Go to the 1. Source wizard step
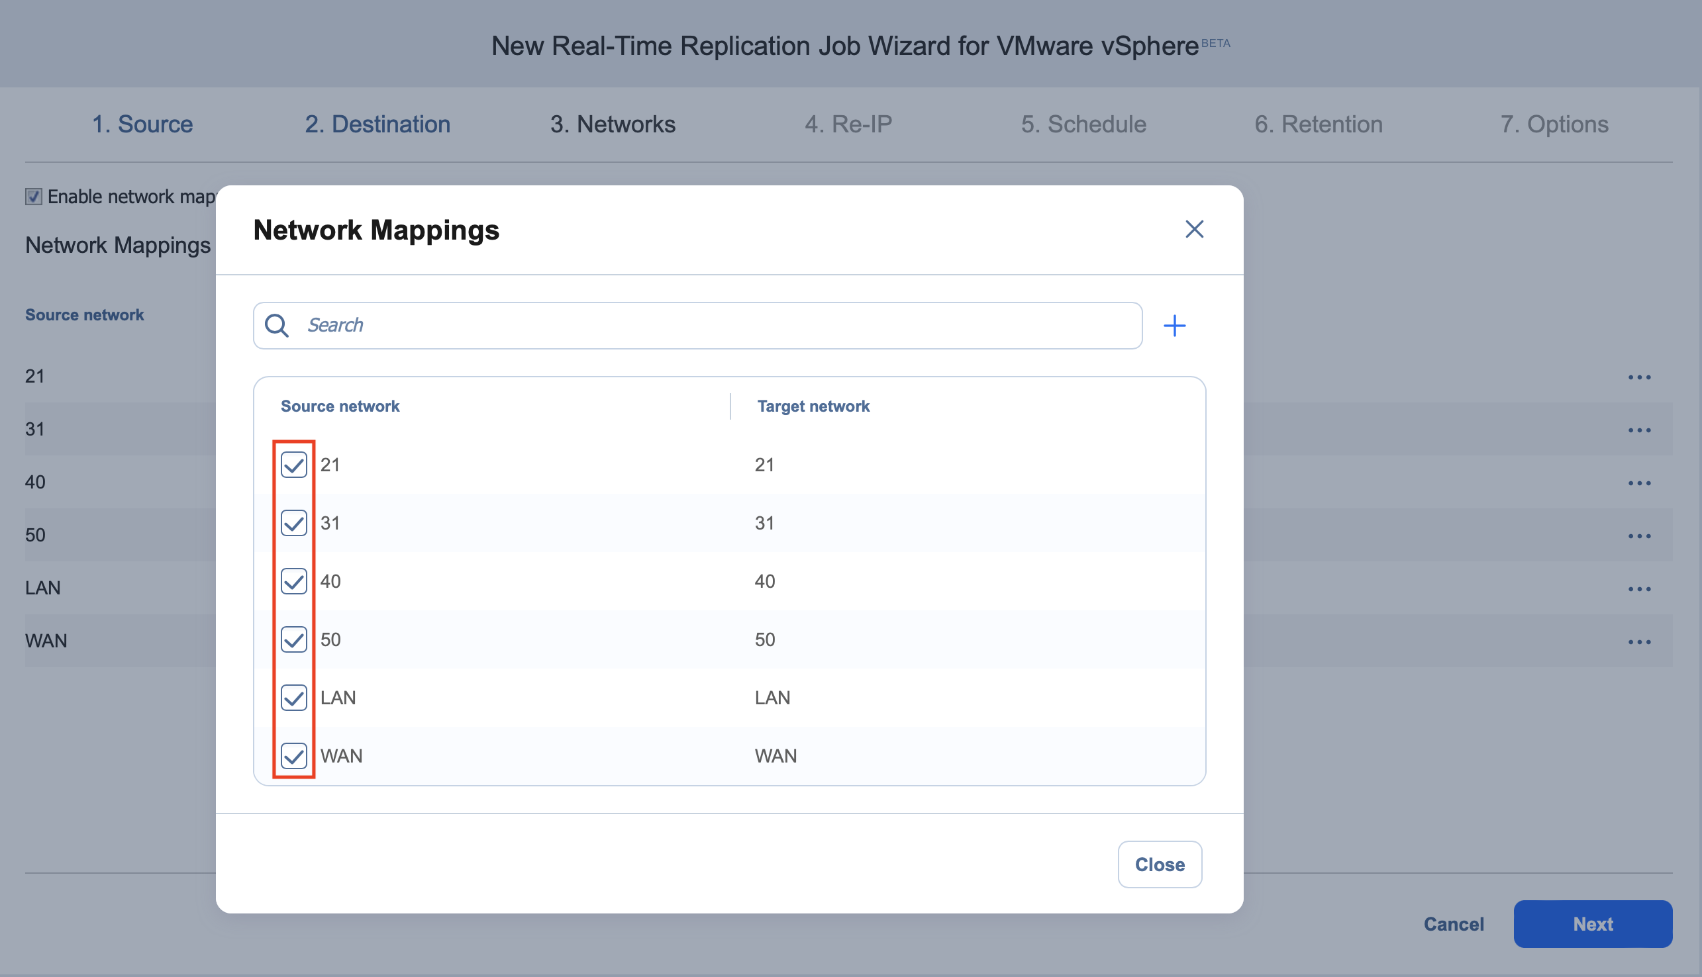The height and width of the screenshot is (977, 1702). pyautogui.click(x=142, y=124)
